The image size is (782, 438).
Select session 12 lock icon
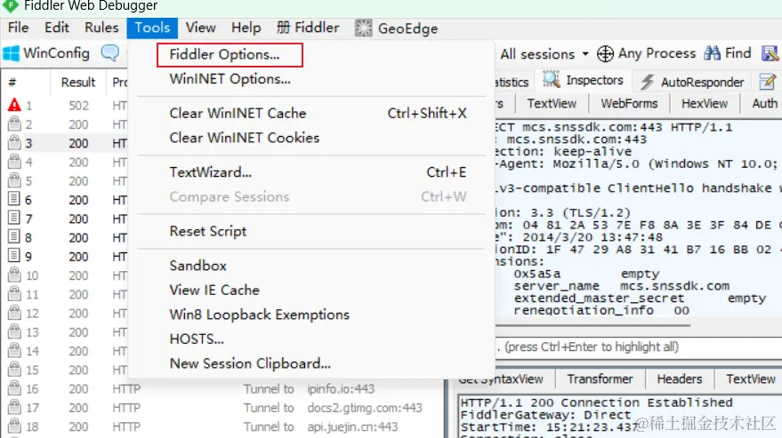coord(14,313)
